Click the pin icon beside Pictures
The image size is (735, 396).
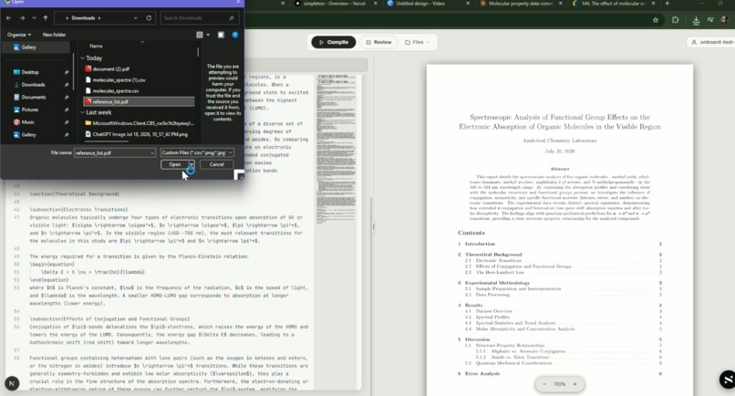[66, 109]
